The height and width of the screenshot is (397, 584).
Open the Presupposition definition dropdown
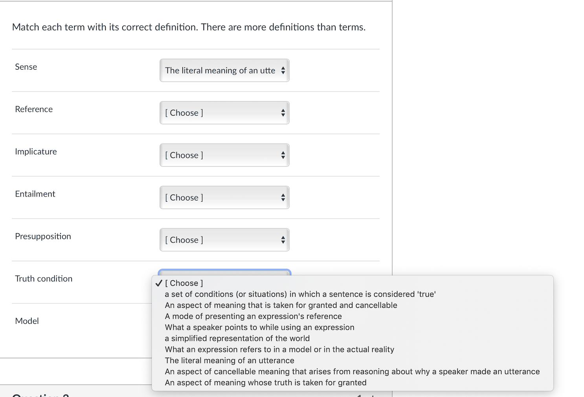coord(224,240)
